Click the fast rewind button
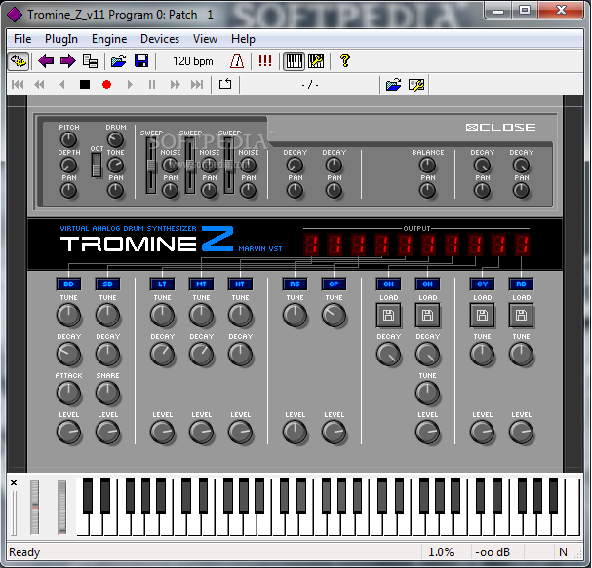 tap(39, 84)
